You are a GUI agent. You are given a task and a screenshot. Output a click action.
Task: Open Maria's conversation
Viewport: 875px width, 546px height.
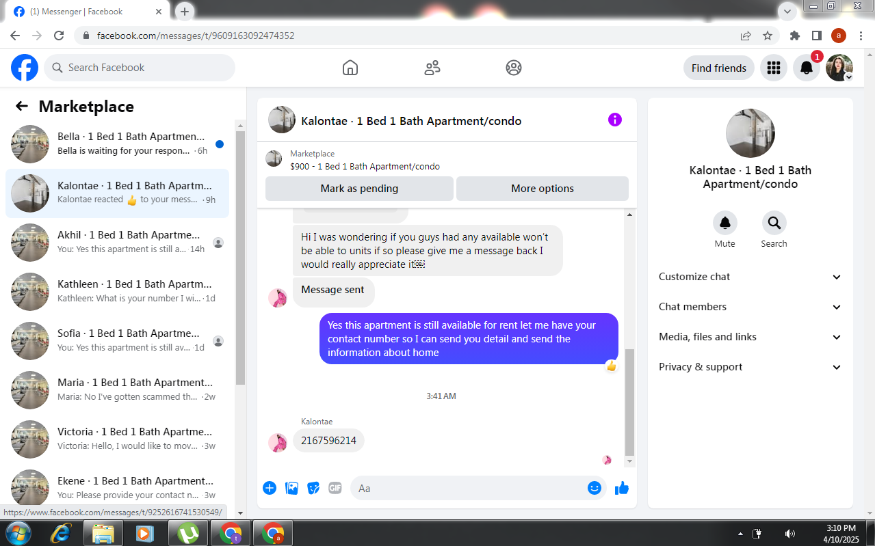pyautogui.click(x=117, y=390)
